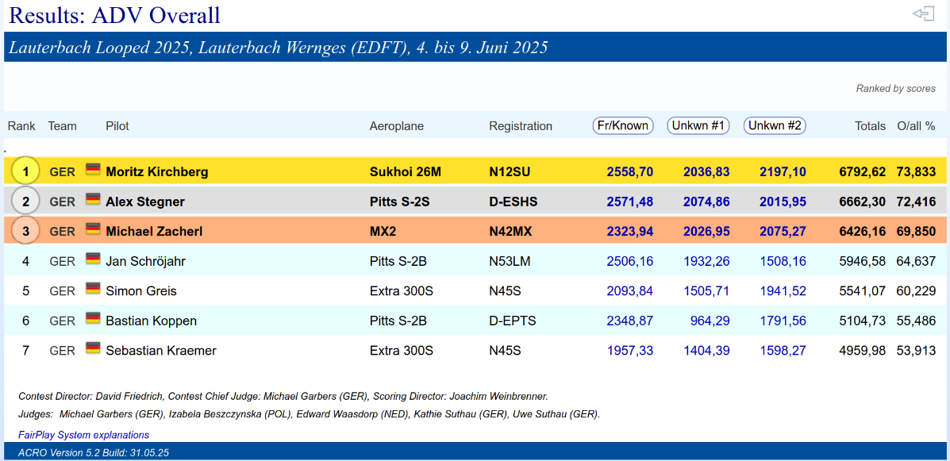This screenshot has height=461, width=950.
Task: Open Kirchberg's Unknown #2 score 2197,10
Action: click(x=783, y=172)
